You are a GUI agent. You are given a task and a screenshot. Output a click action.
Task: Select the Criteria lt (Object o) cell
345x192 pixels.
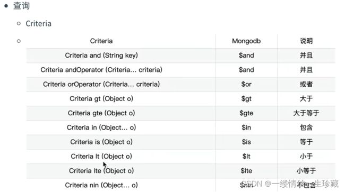[101, 157]
